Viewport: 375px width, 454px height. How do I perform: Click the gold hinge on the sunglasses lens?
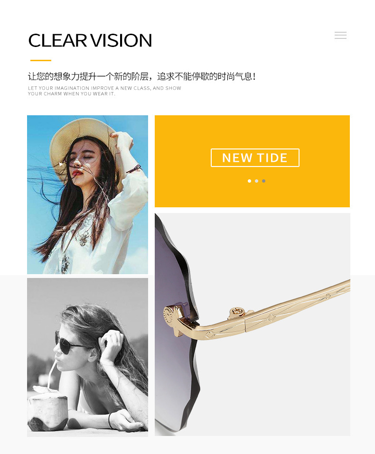click(174, 319)
